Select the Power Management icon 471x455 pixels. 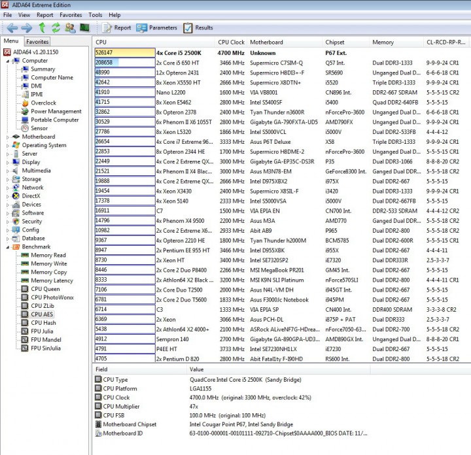click(x=26, y=111)
